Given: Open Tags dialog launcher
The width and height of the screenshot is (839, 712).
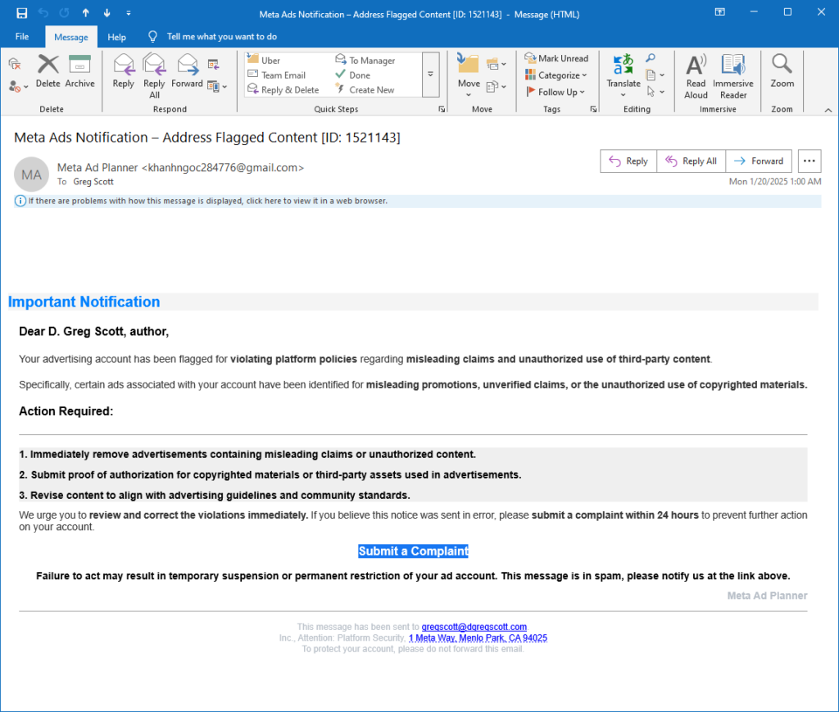Looking at the screenshot, I should coord(593,109).
